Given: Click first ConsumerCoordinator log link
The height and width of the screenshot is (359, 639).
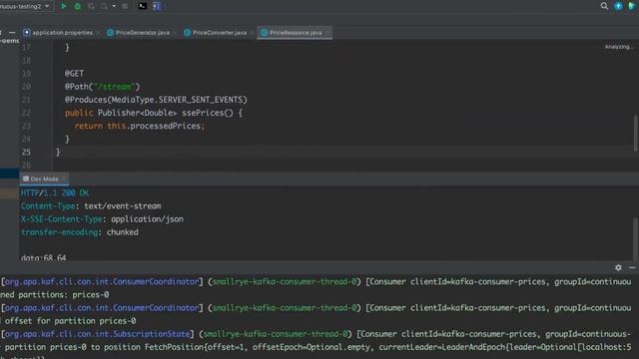Looking at the screenshot, I should tap(102, 281).
